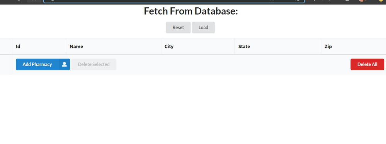The image size is (386, 144).
Task: Click the Fetch From Database heading
Action: [191, 11]
